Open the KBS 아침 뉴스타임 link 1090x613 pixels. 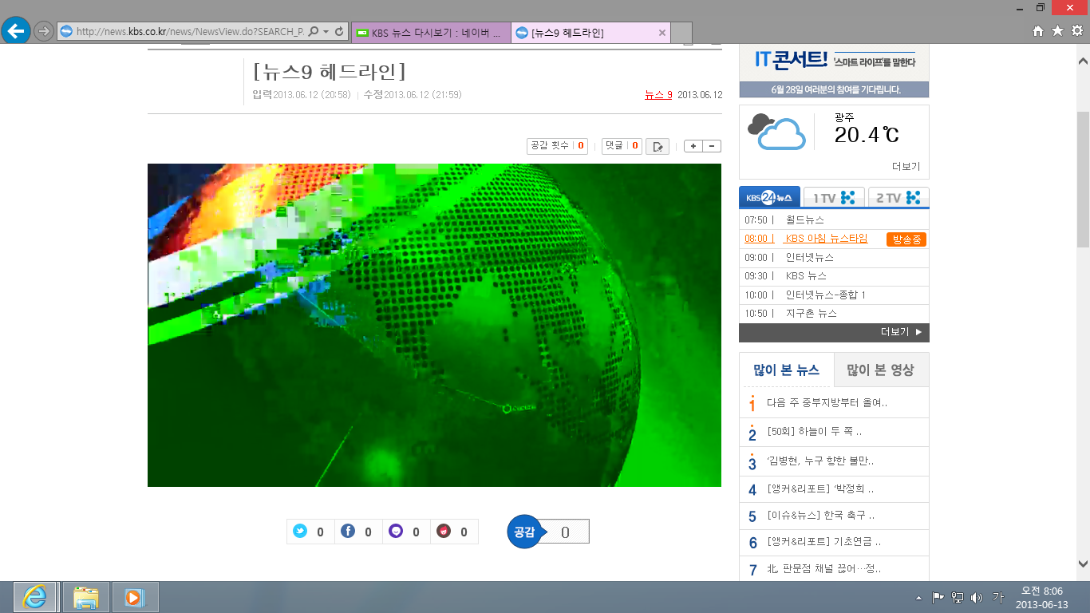[x=826, y=239]
